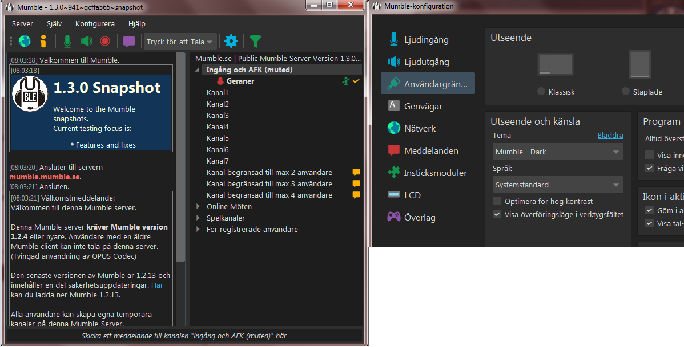
Task: Click the toolbar drag handle dots
Action: pos(11,42)
